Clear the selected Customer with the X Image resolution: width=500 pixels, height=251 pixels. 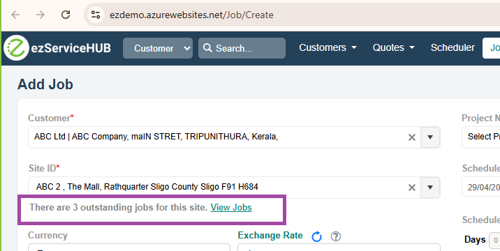(412, 137)
